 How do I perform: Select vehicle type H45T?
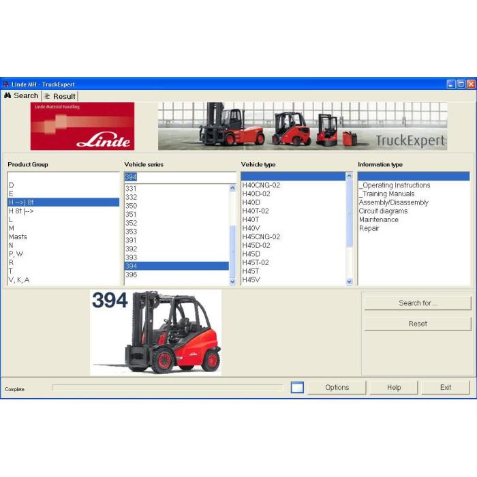(x=293, y=271)
